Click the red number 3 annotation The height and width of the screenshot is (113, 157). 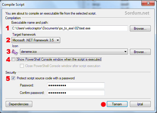pyautogui.click(x=8, y=52)
